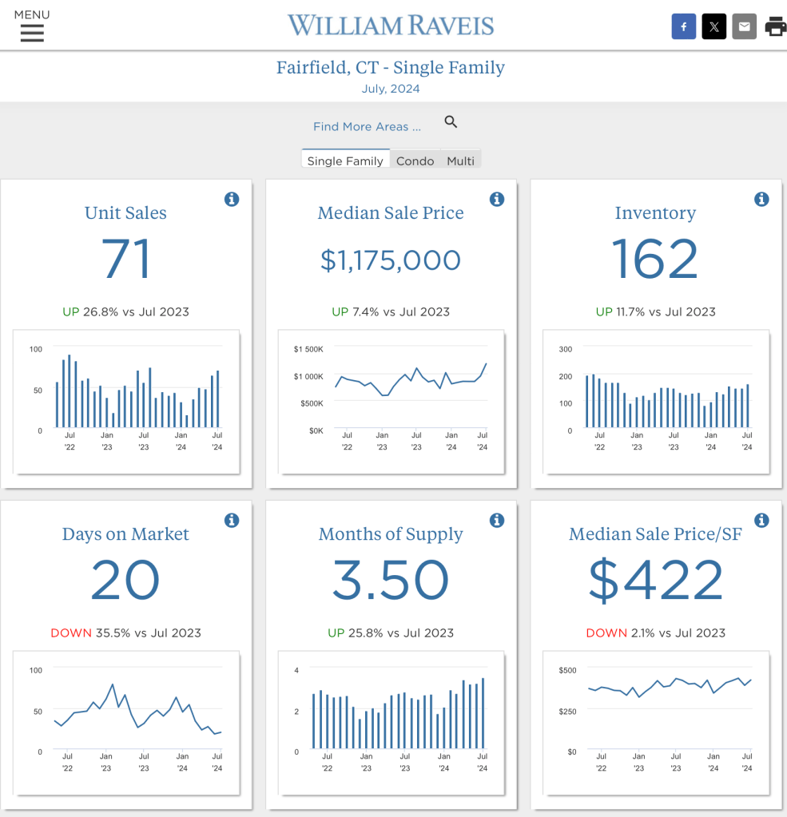
Task: Click the search magnifier icon
Action: 451,122
